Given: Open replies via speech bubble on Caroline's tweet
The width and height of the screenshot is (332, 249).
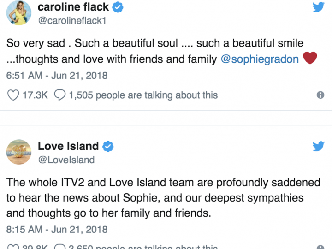Looking at the screenshot, I should 60,95.
